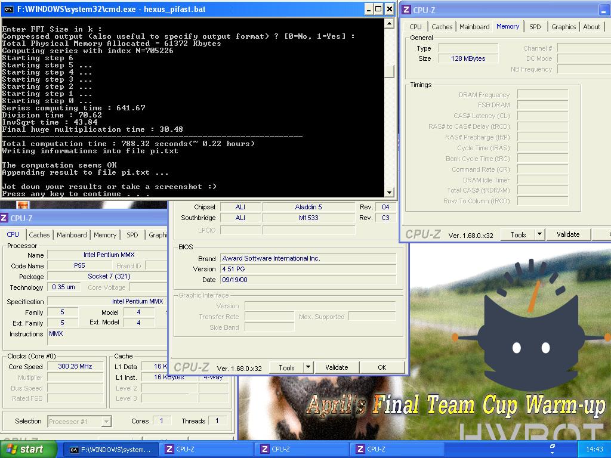Switch to cmd.exe taskbar button
Screen dimensions: 611x458
coord(110,450)
